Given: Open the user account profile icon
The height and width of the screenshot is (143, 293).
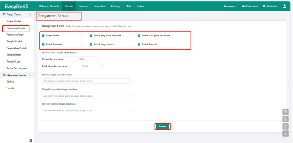Looking at the screenshot, I should (284, 6).
